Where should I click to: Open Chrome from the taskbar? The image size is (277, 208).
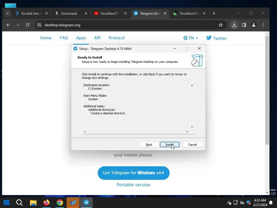pyautogui.click(x=60, y=203)
